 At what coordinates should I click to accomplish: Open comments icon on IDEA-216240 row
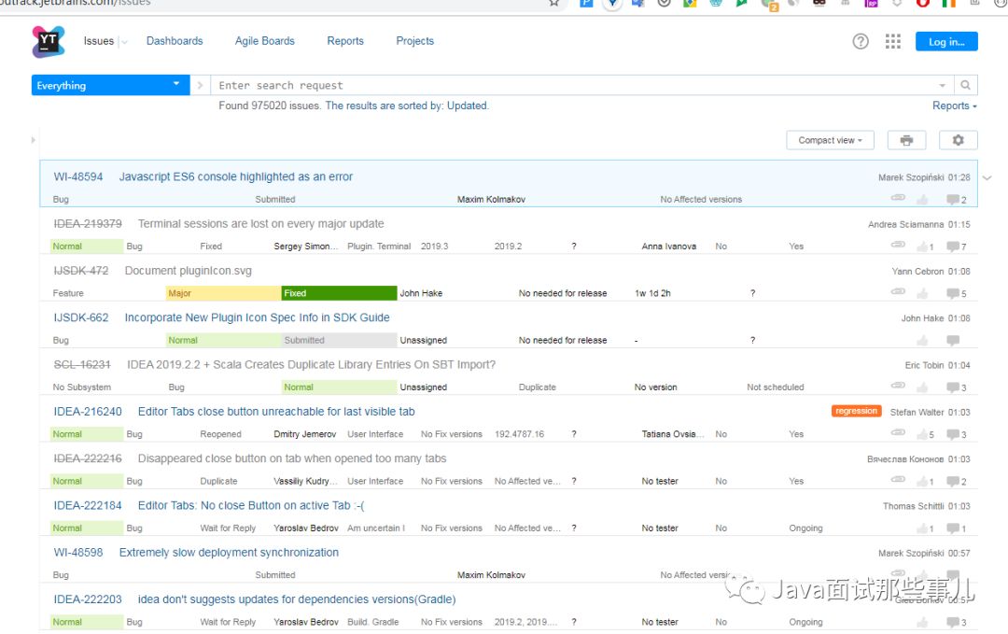click(953, 434)
